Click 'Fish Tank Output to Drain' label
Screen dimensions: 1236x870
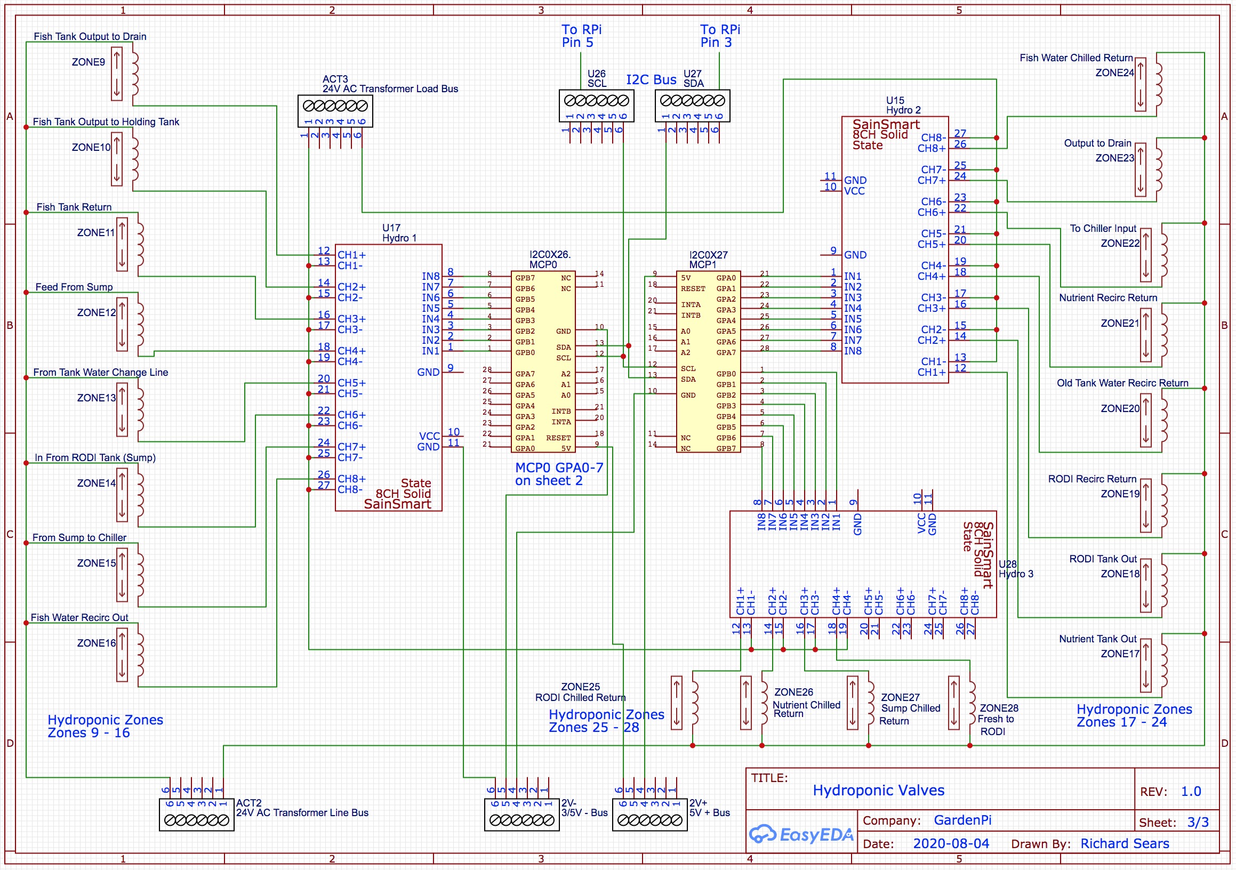coord(90,37)
